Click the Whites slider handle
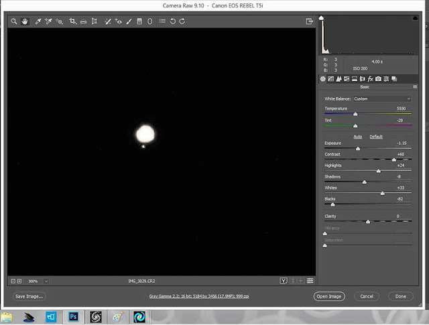429x325 pixels. coord(383,193)
